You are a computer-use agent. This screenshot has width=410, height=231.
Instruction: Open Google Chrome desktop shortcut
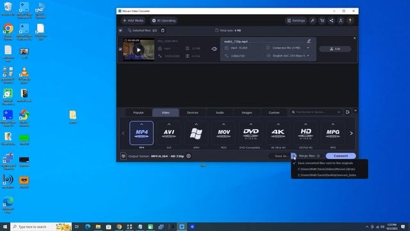coord(8,31)
